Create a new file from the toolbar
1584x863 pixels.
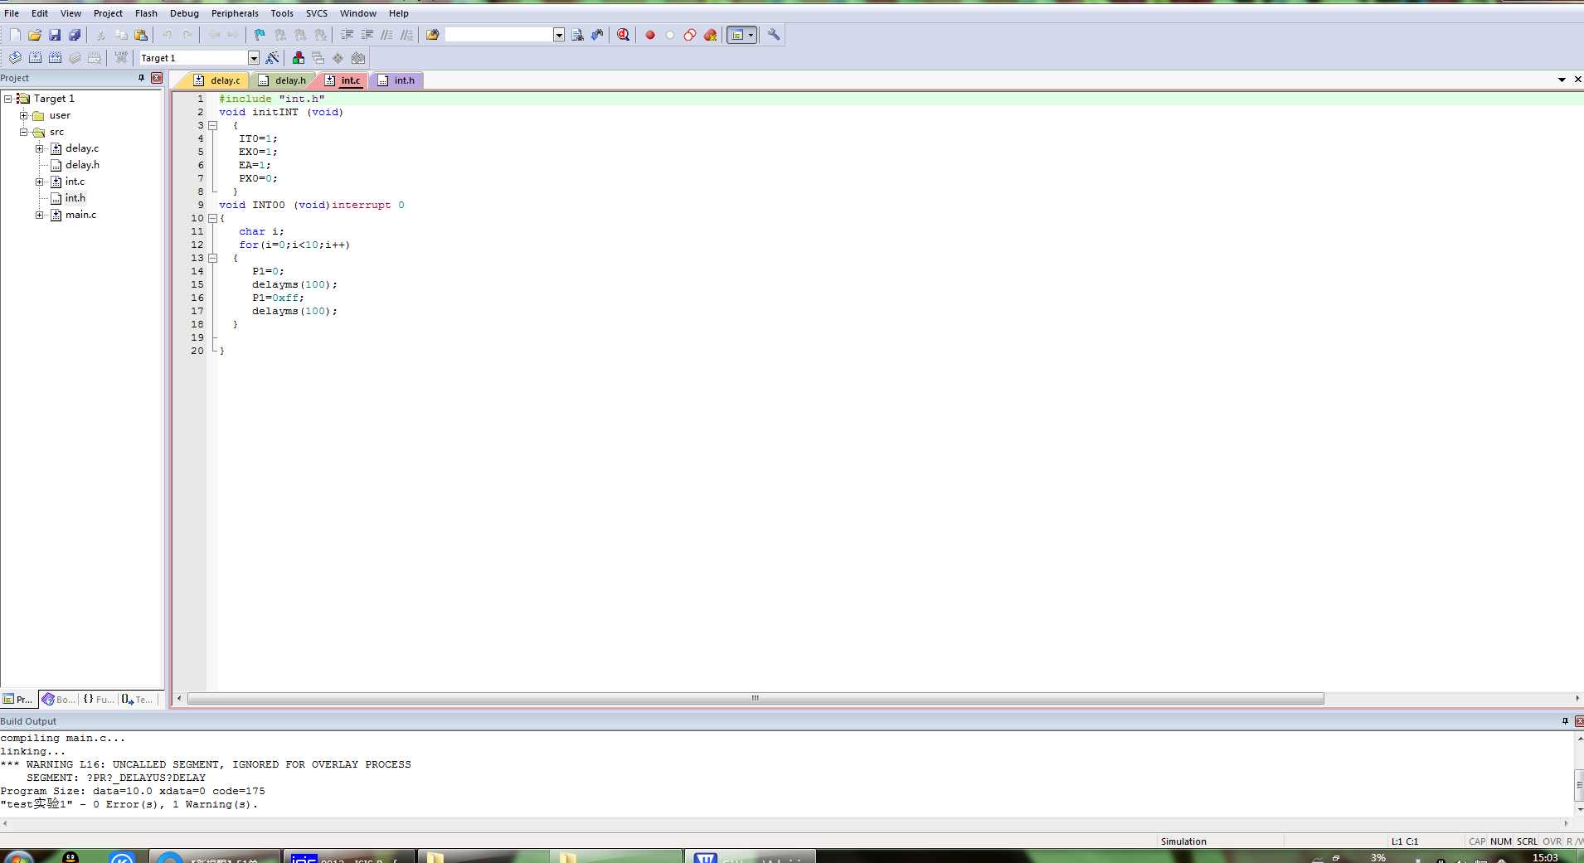click(x=15, y=35)
